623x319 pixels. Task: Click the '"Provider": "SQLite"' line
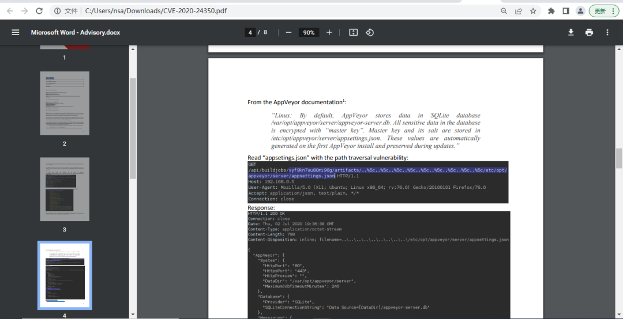pos(289,302)
